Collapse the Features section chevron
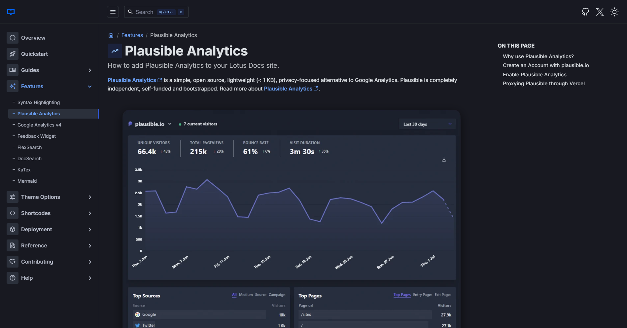Image resolution: width=627 pixels, height=328 pixels. (90, 87)
